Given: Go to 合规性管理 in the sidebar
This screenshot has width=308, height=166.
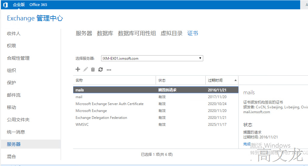Looking at the screenshot, I should tap(18, 58).
